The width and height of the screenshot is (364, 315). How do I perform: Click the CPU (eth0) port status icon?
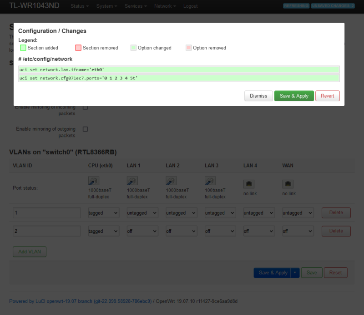coord(94,181)
